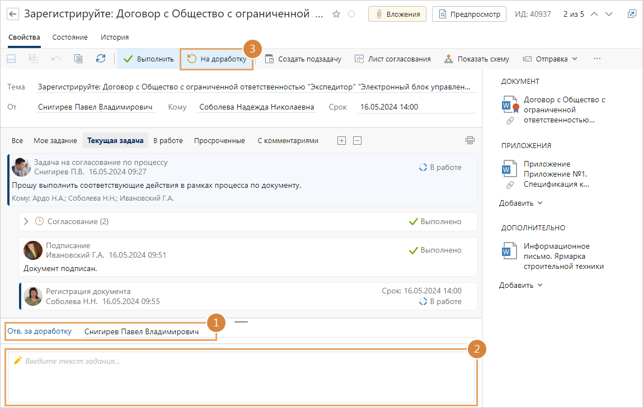Click the На доработку button
Screen dimensions: 643x408
[217, 59]
